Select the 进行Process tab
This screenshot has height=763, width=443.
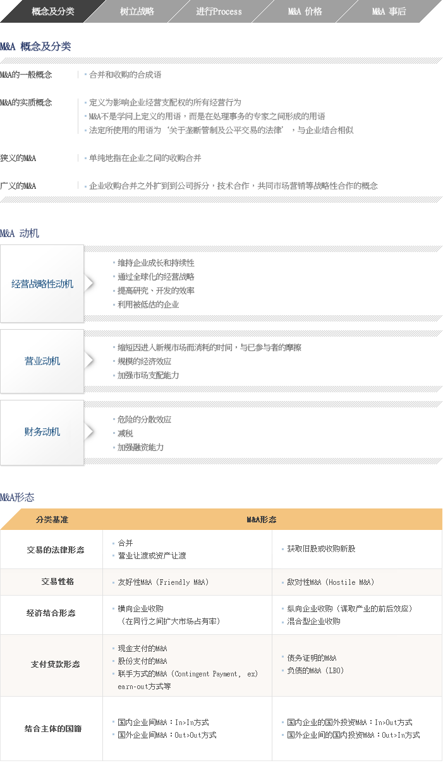pos(219,11)
